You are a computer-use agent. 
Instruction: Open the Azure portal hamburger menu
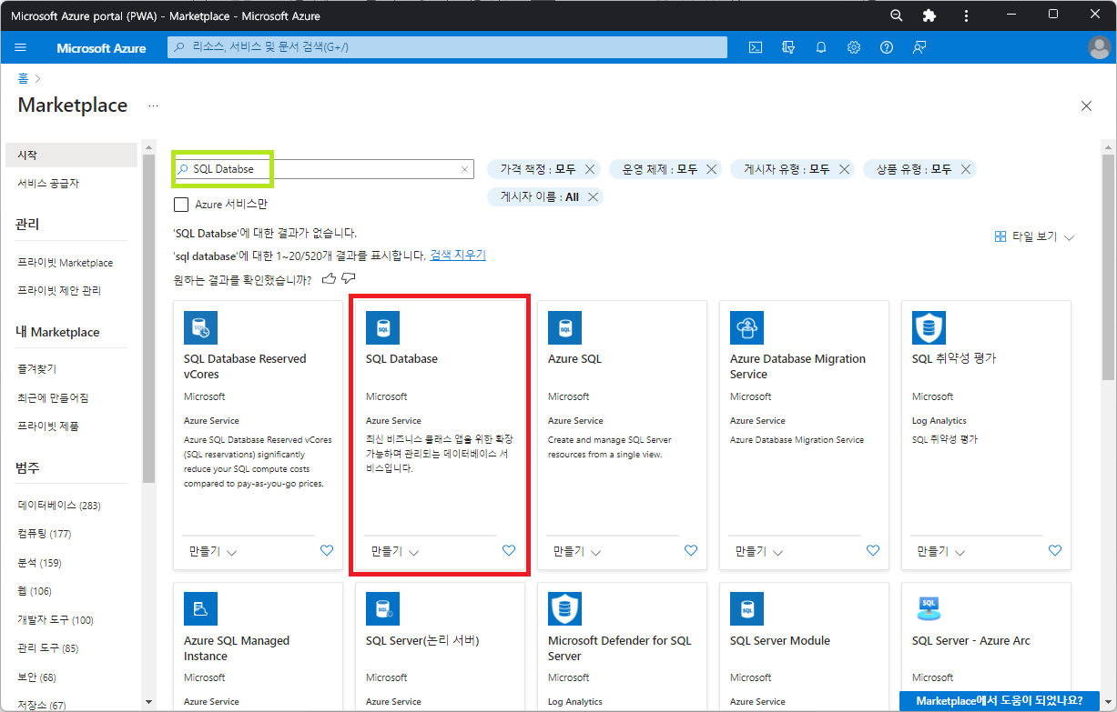click(21, 48)
